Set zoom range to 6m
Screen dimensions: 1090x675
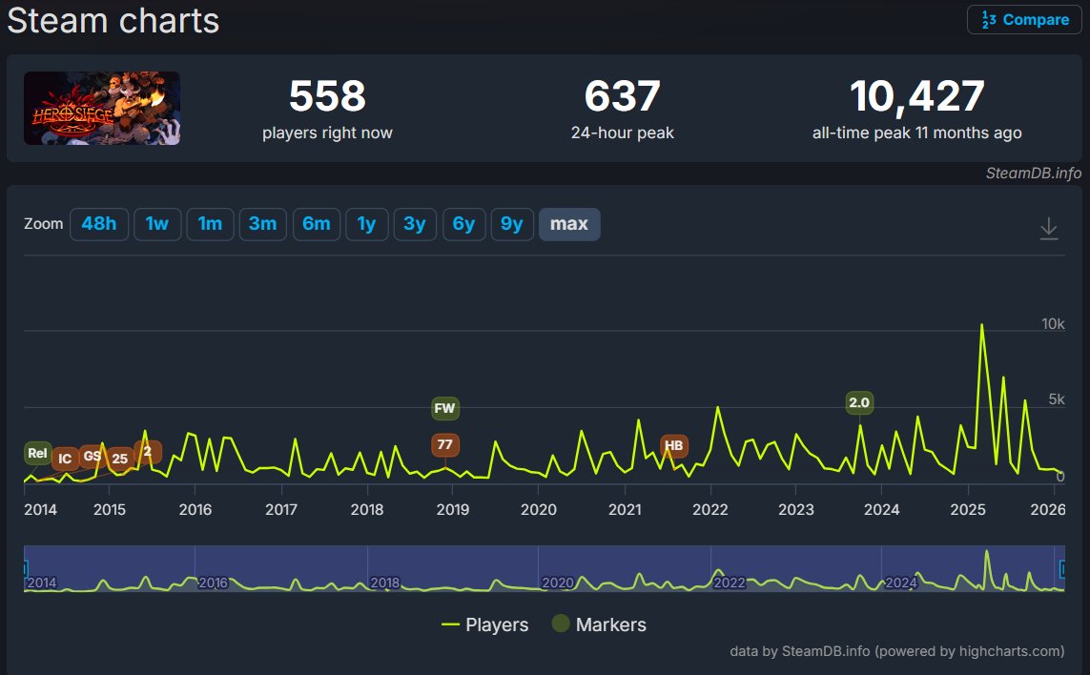pyautogui.click(x=317, y=224)
